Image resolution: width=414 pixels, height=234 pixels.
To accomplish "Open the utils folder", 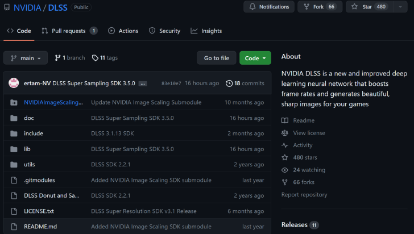I will [30, 165].
